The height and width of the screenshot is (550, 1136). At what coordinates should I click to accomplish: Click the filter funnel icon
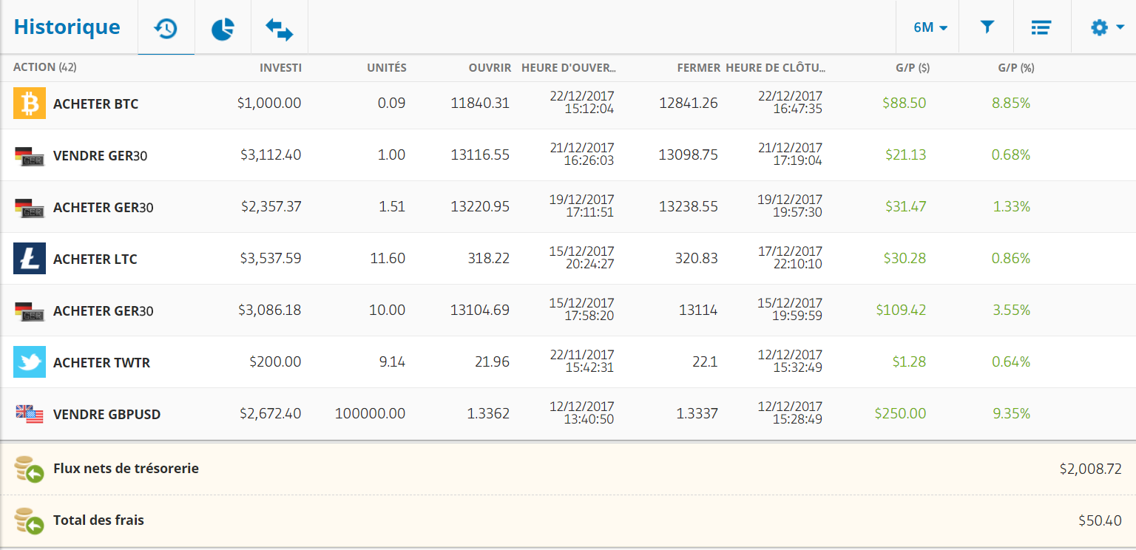[x=987, y=27]
